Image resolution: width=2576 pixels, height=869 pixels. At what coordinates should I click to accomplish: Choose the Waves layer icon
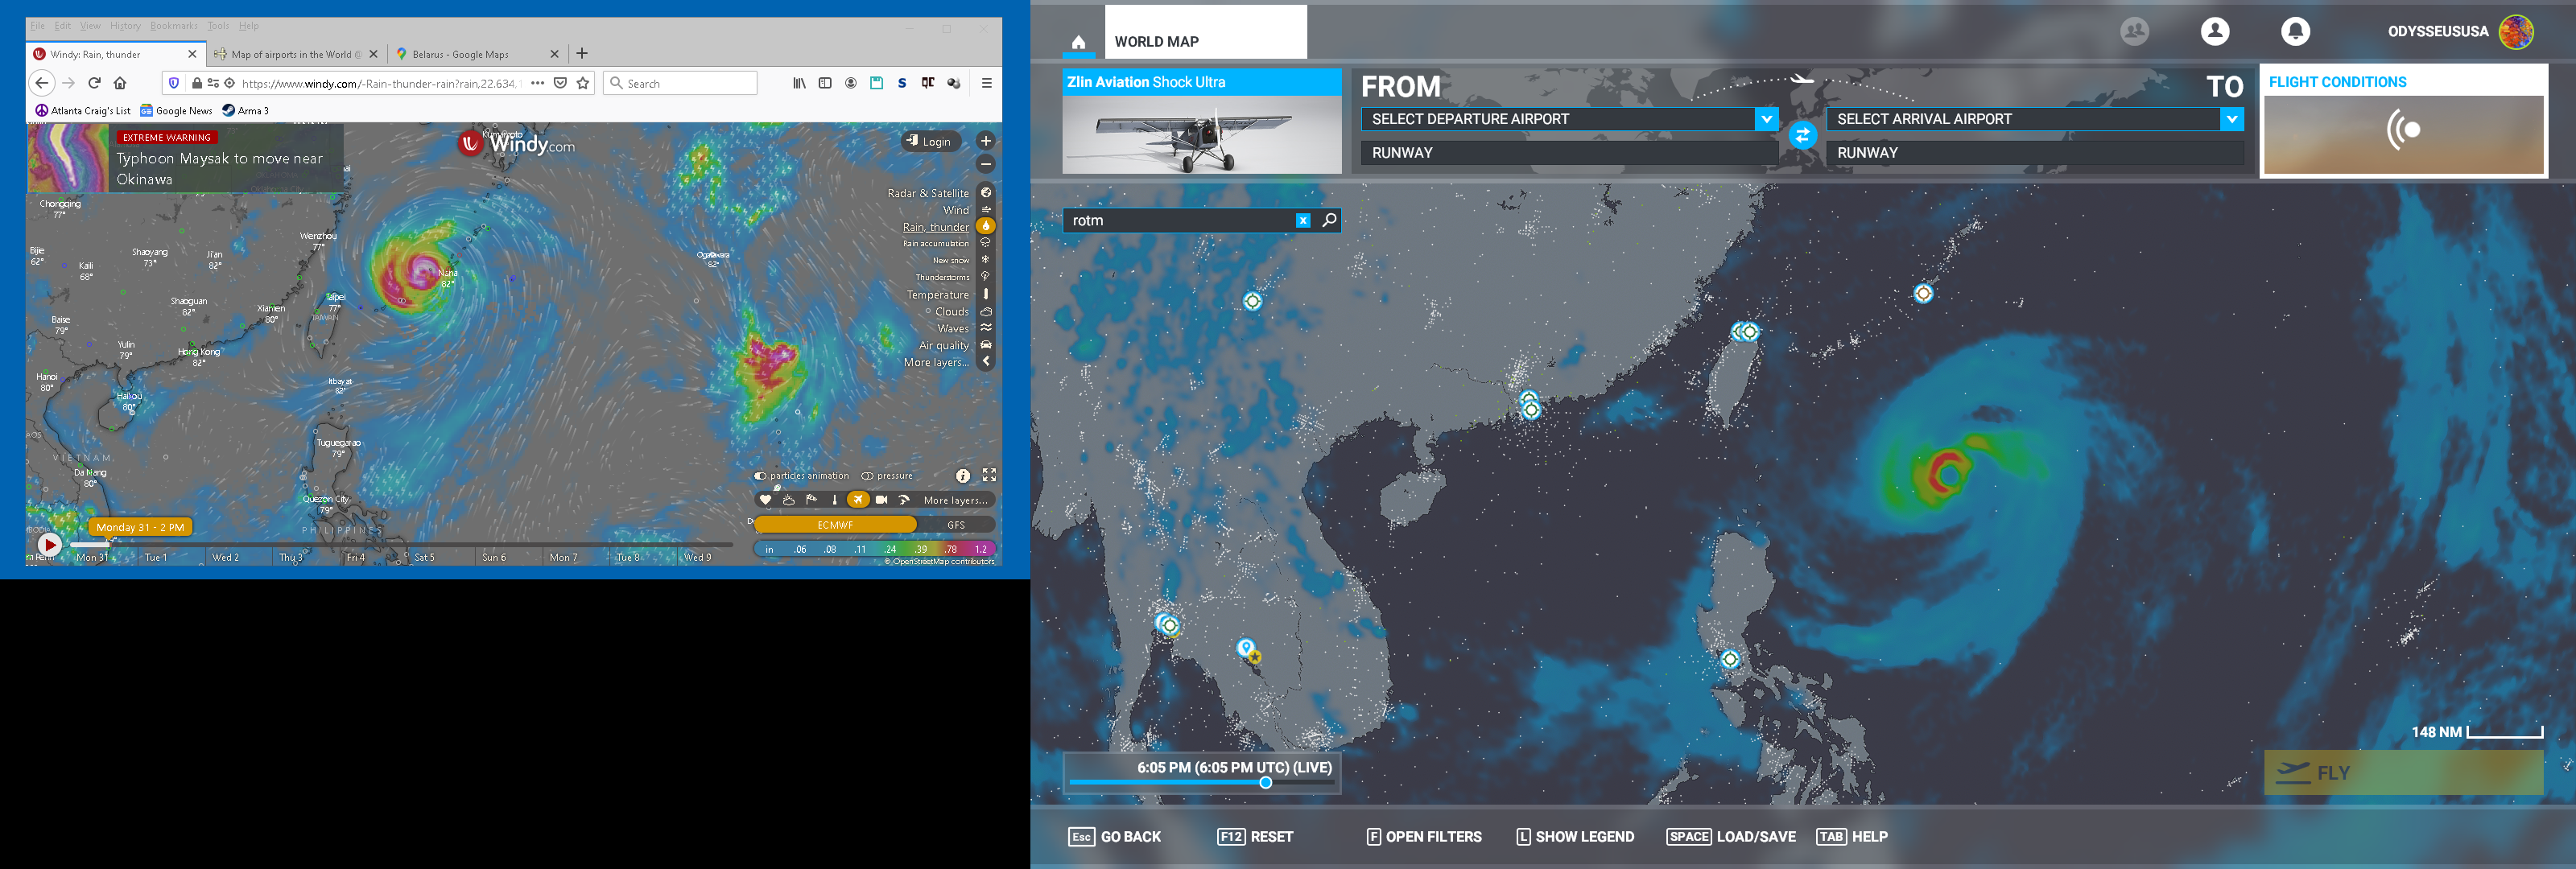(x=986, y=328)
